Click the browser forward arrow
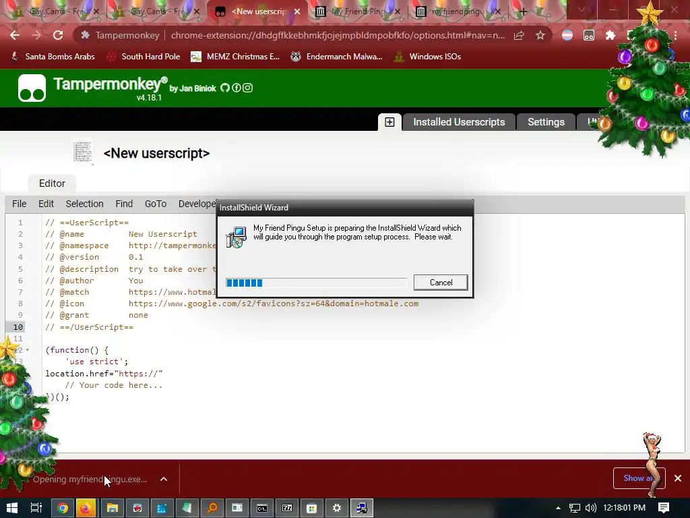 click(x=36, y=35)
